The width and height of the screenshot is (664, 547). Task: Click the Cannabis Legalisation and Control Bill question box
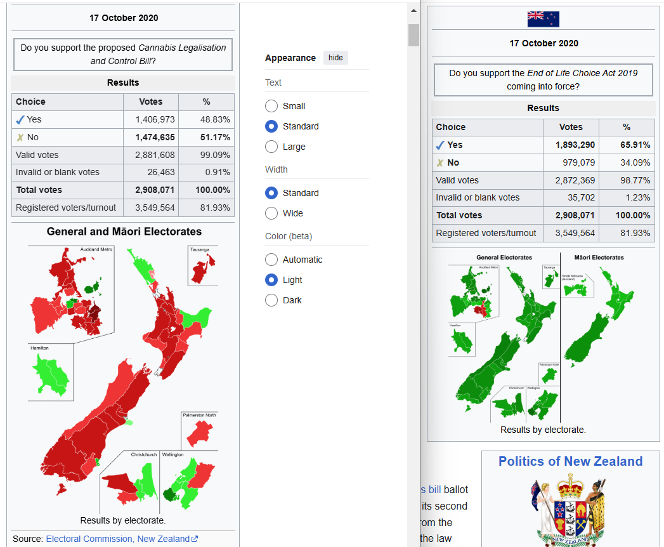123,55
